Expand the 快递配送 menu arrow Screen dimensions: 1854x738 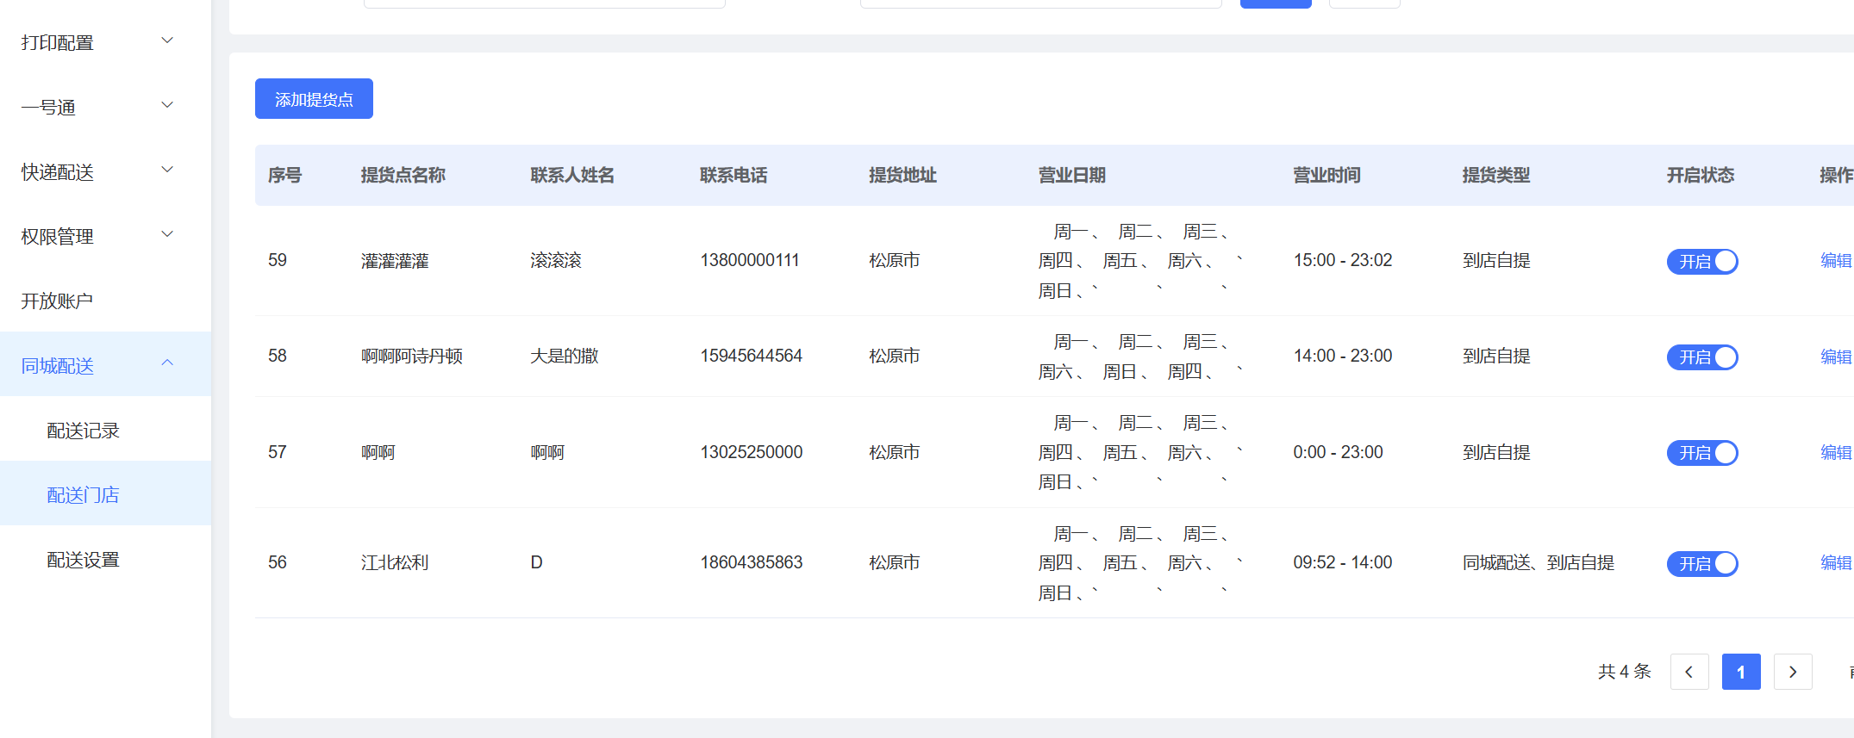coord(167,171)
